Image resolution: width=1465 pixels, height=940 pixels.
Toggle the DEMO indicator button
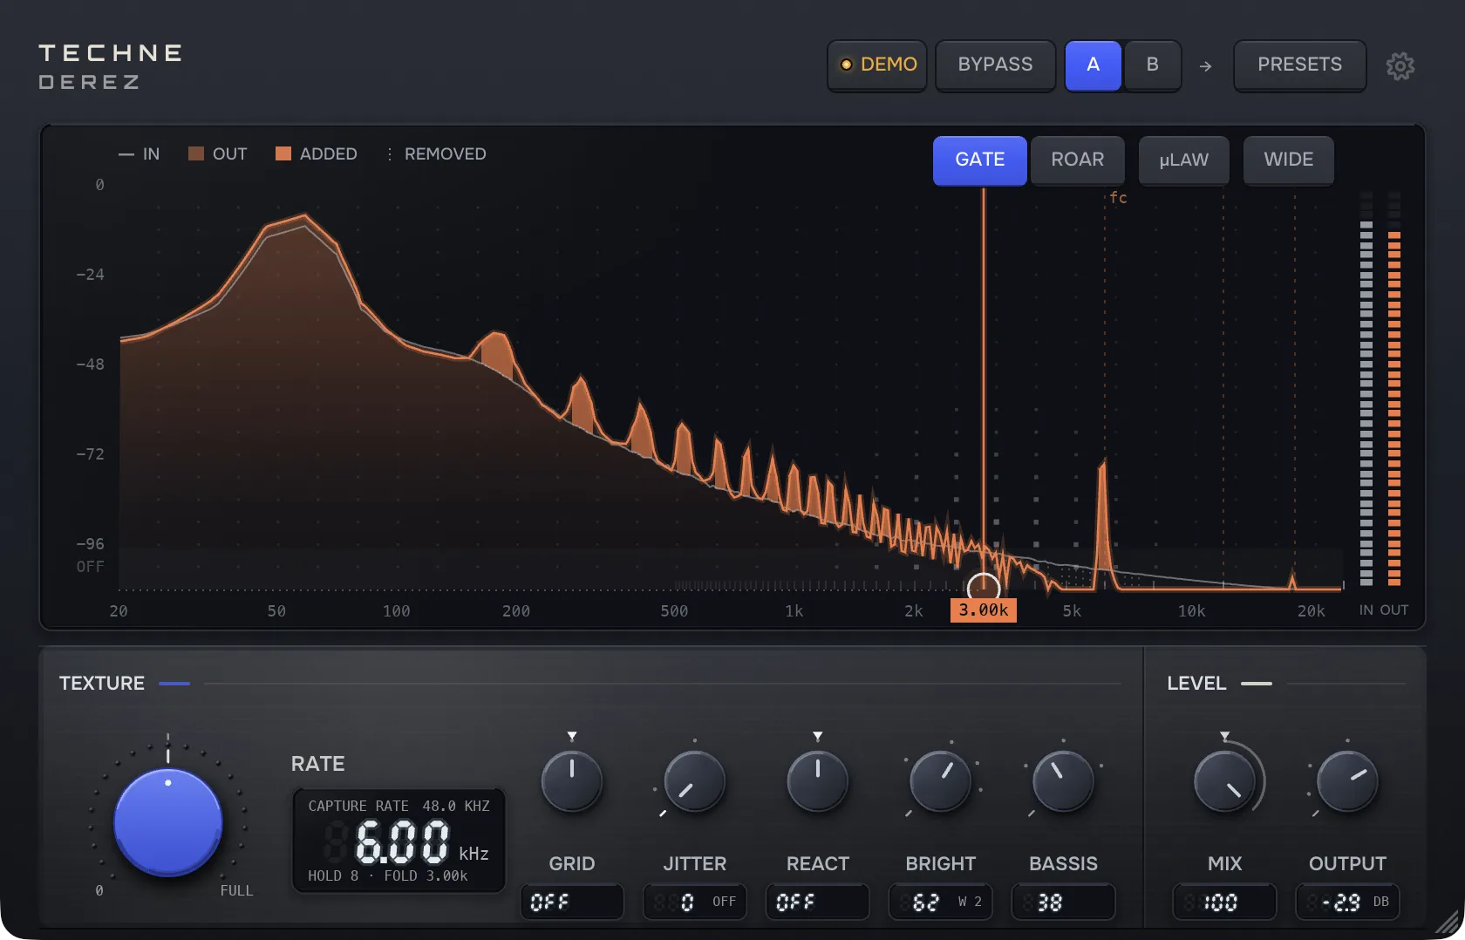click(877, 65)
